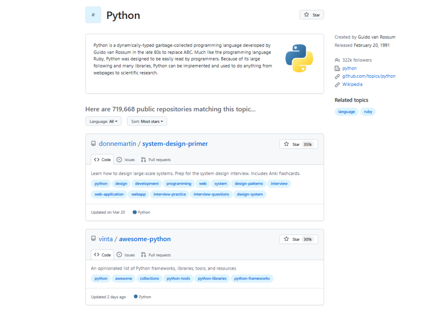Click the web-application topic tag
This screenshot has height=311, width=423.
109,194
